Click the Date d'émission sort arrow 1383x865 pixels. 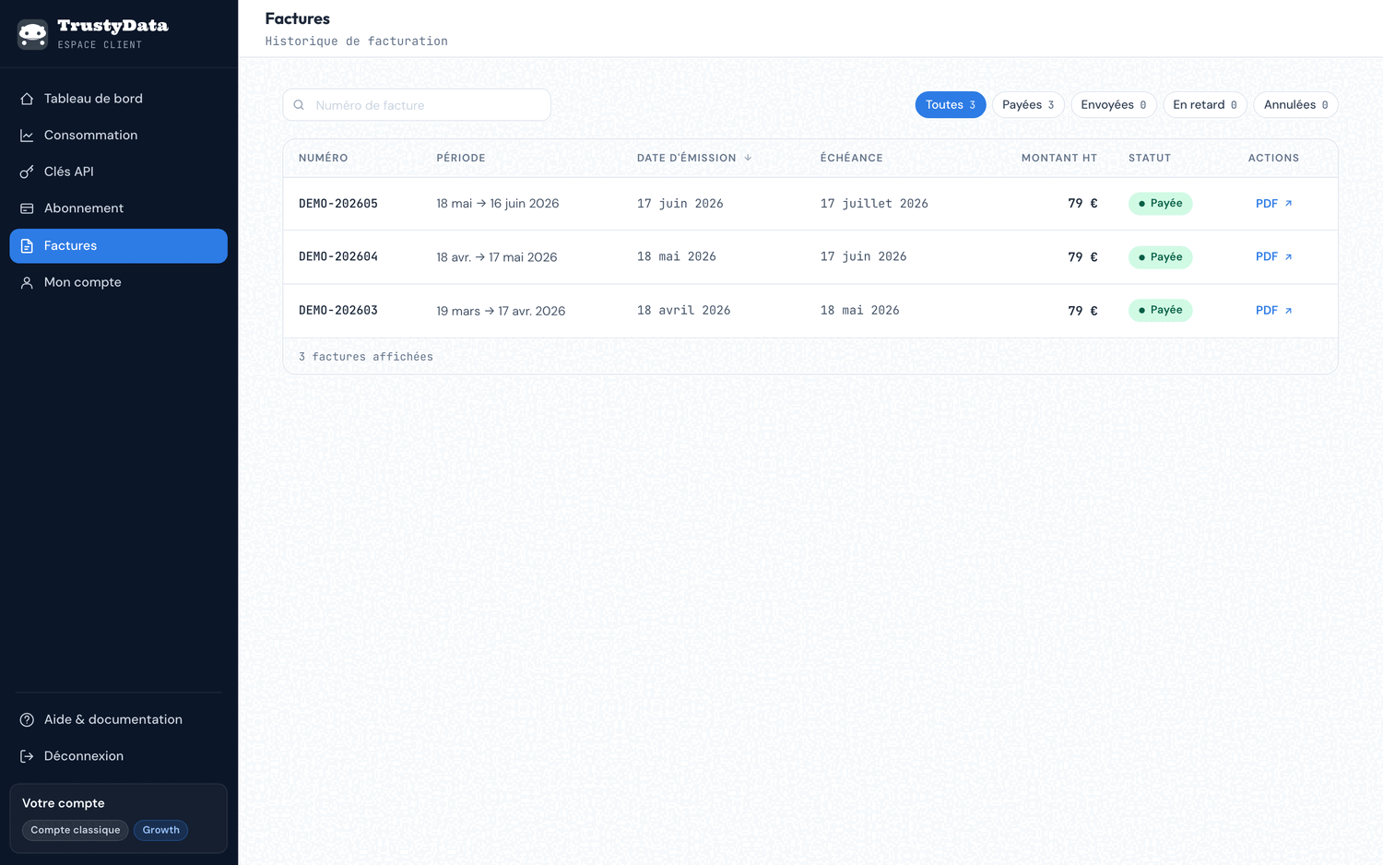pyautogui.click(x=748, y=158)
